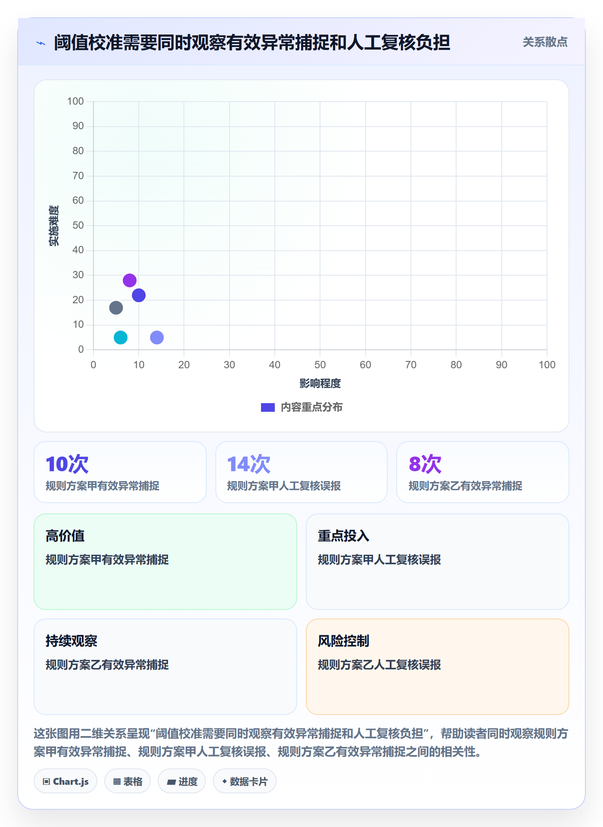Click the main heading 阈值校准需要同时观察有效异常捕捉和人工复核负担

click(x=252, y=43)
